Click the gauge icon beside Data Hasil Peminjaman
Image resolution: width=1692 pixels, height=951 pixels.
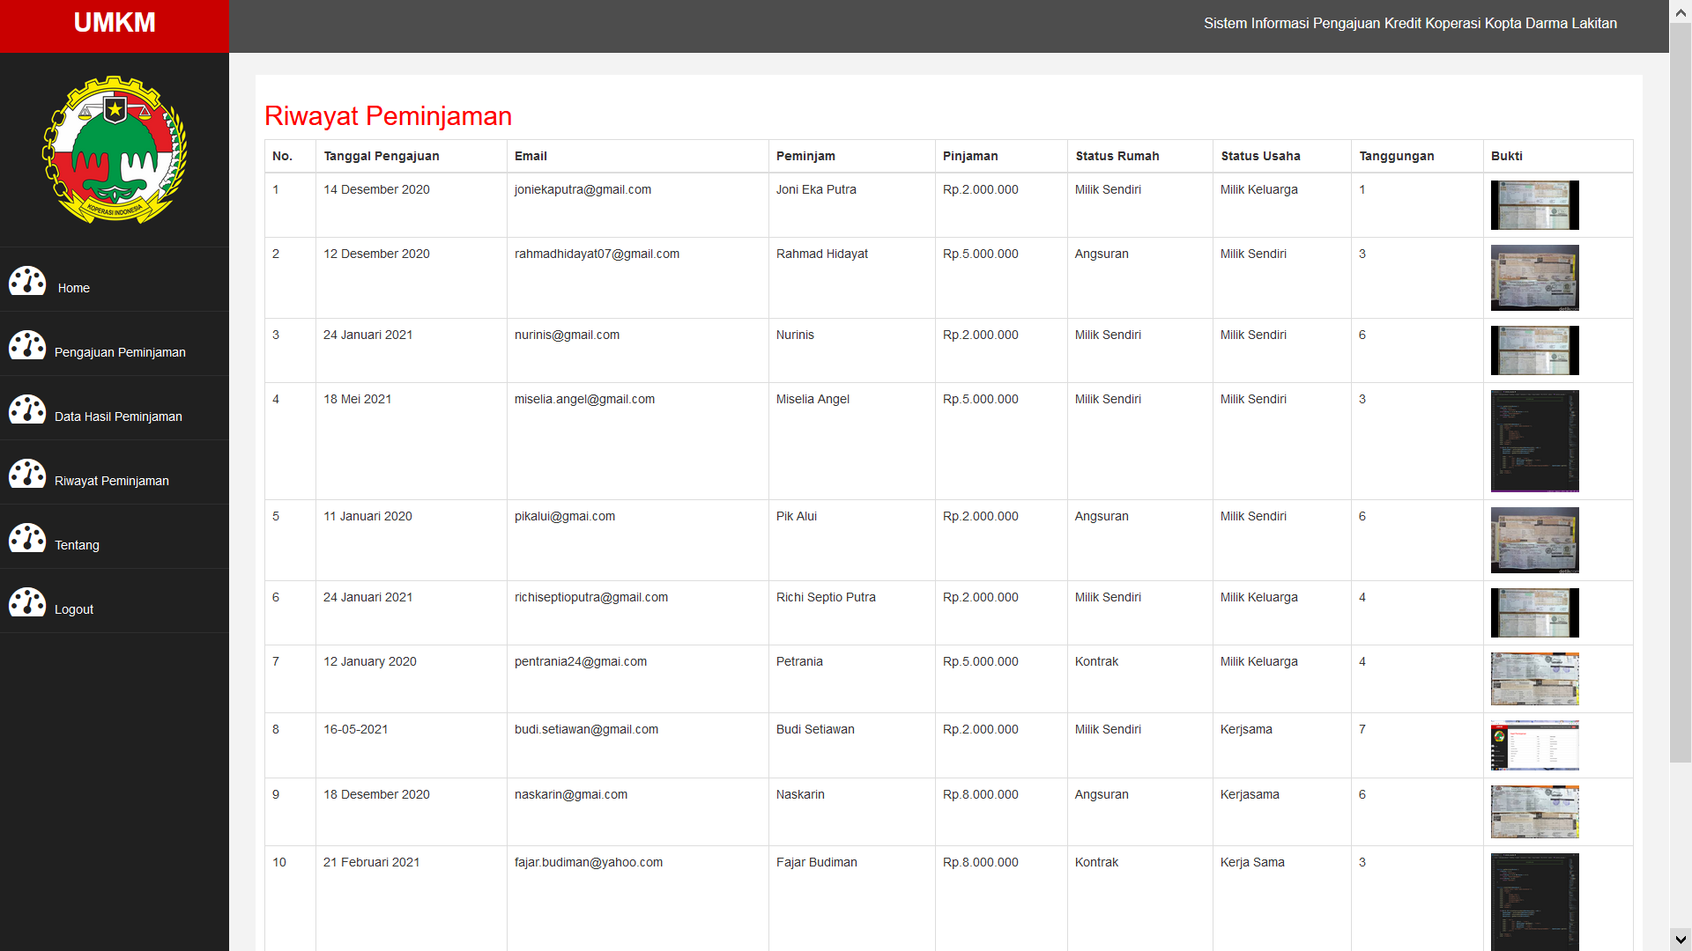pyautogui.click(x=27, y=409)
